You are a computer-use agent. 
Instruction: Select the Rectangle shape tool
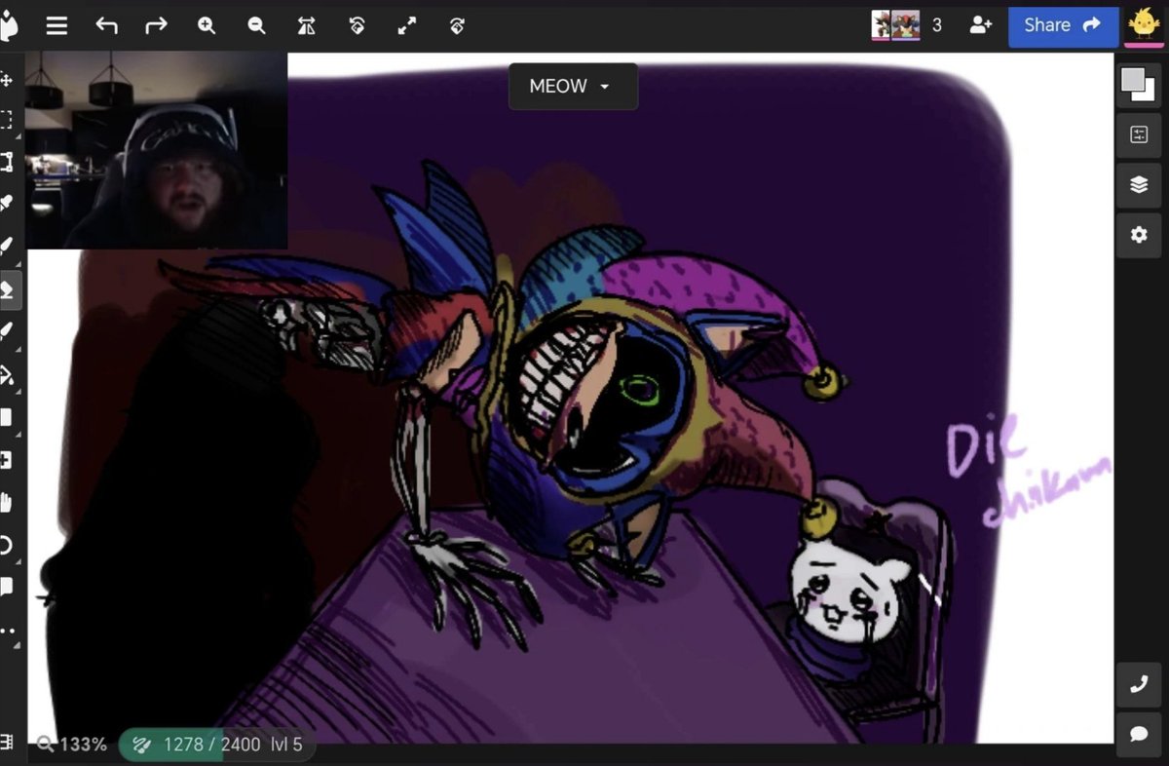(6, 417)
